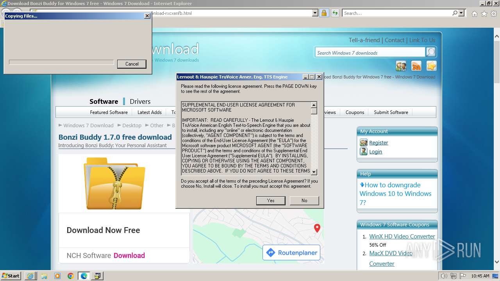
Task: Open the Tell-a-friend link
Action: (x=364, y=40)
